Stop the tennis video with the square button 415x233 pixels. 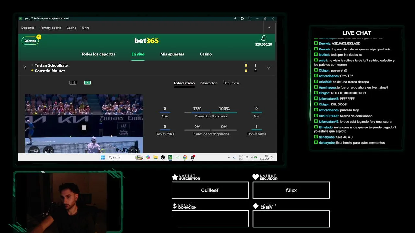pos(84,128)
